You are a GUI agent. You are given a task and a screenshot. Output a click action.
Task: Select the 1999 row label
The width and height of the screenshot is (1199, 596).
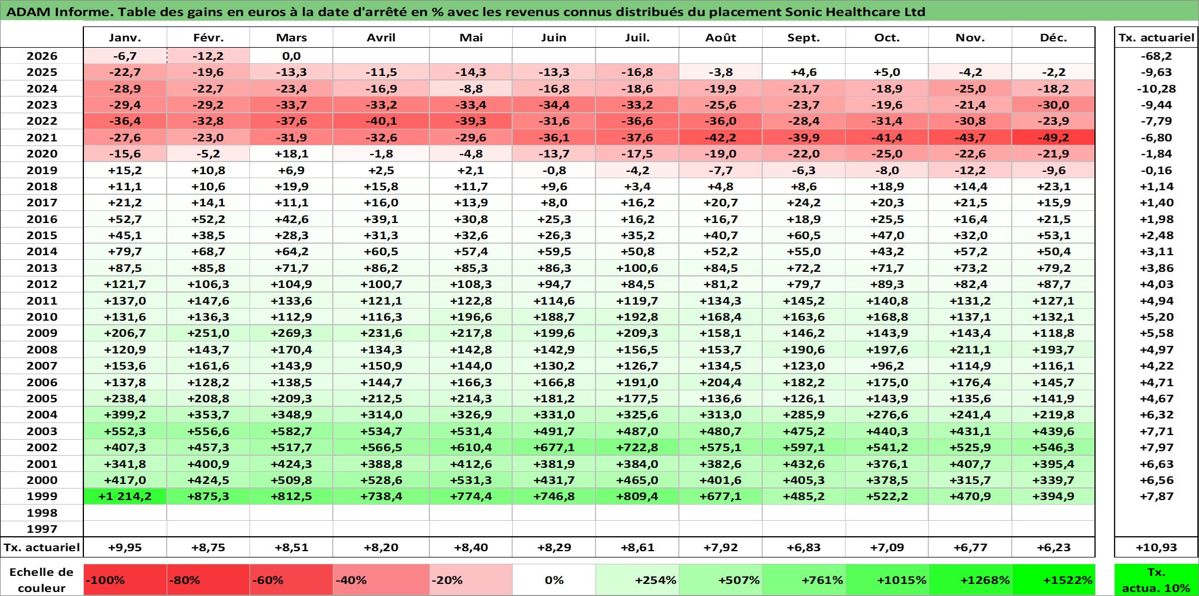coord(42,496)
